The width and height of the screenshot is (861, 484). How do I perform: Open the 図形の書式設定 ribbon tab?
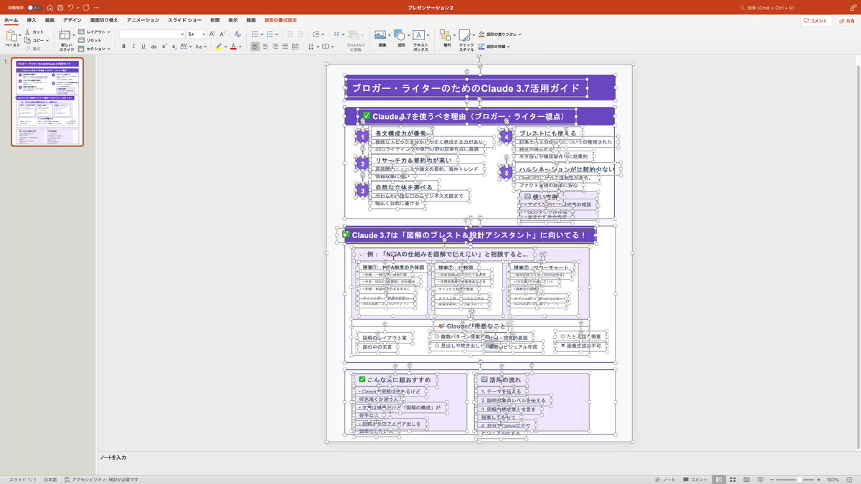[x=279, y=20]
